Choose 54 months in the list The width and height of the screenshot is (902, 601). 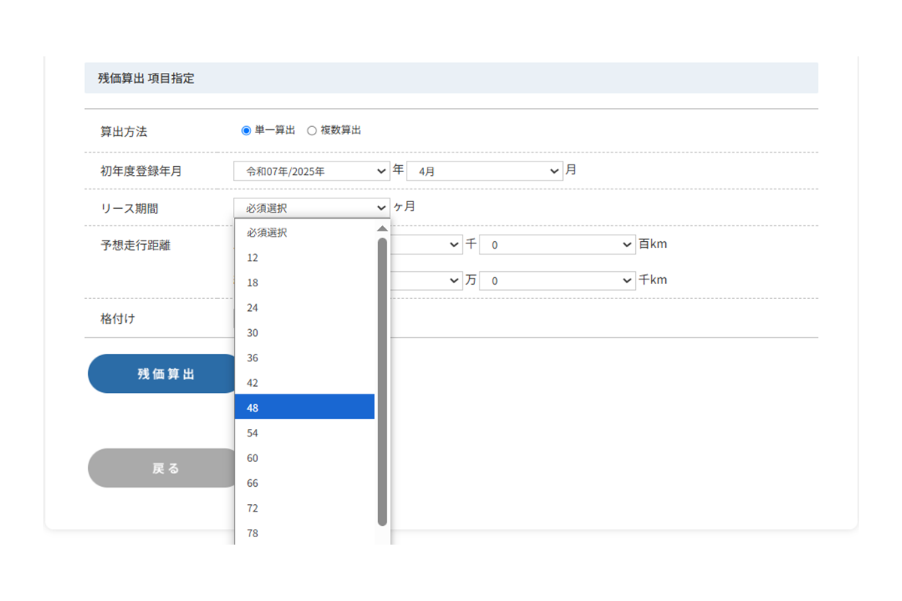304,433
